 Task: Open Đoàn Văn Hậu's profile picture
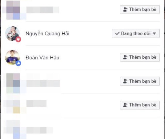(x=12, y=57)
